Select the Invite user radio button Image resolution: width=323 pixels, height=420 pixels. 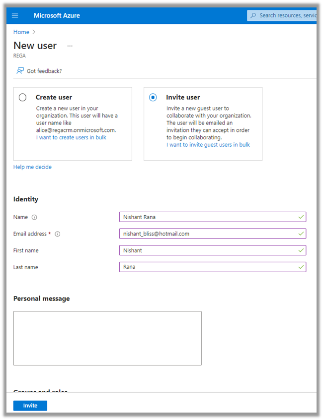coord(153,98)
